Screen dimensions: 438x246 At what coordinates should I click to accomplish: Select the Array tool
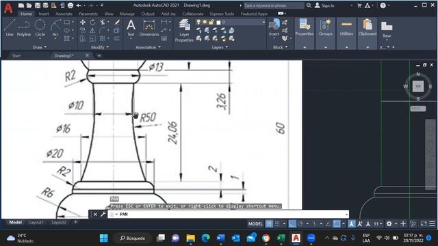click(x=103, y=38)
